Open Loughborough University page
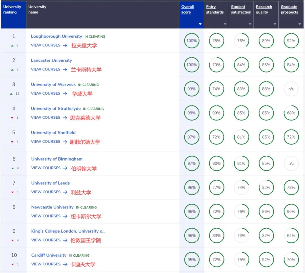The width and height of the screenshot is (305, 273). pos(56,36)
